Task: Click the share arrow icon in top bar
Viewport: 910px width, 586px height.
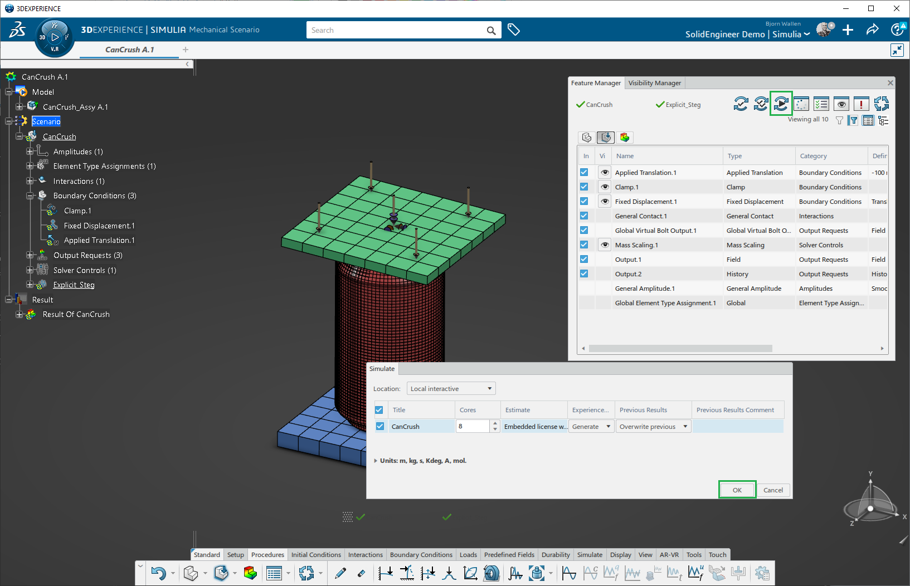Action: (x=872, y=30)
